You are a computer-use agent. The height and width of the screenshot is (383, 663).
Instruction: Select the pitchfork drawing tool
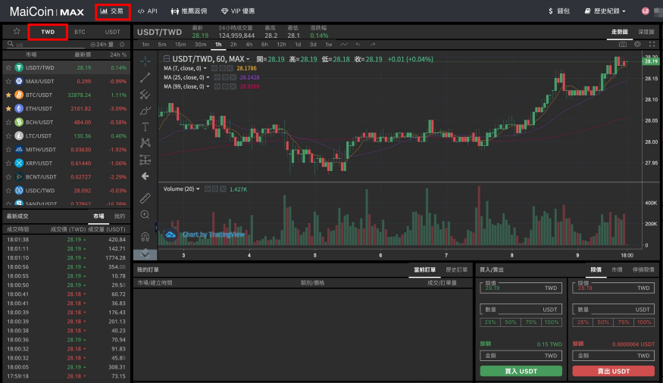(x=145, y=94)
